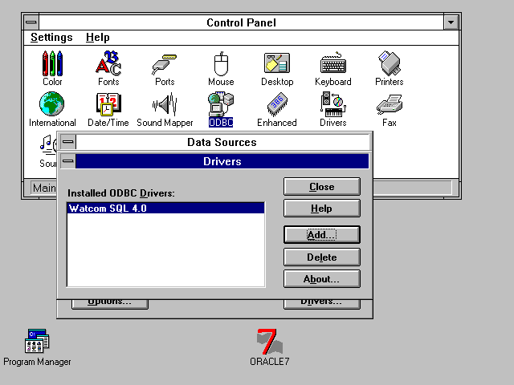Open the ORACLE7 desktop icon
The width and height of the screenshot is (514, 385).
tap(269, 342)
